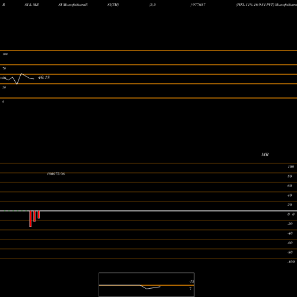Click the '60' label on MRSI axis
The image size is (297, 297).
pos(290,186)
